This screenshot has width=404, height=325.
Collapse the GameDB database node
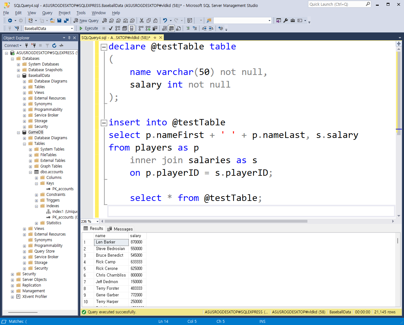pyautogui.click(x=18, y=132)
